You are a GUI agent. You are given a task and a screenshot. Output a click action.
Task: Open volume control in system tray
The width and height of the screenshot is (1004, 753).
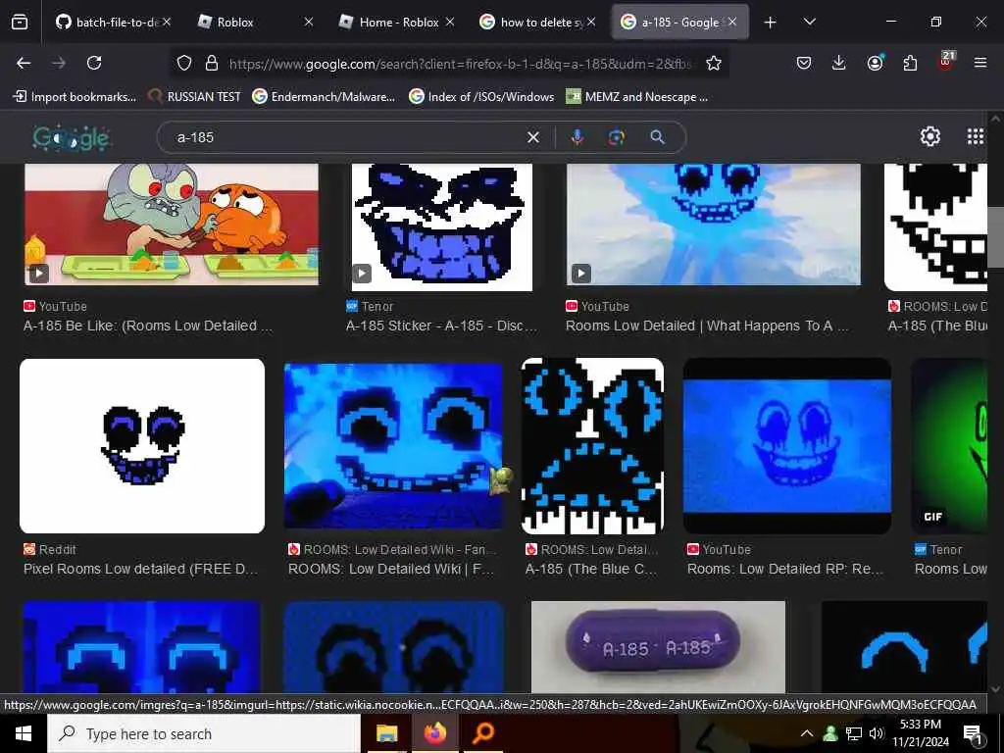(877, 733)
